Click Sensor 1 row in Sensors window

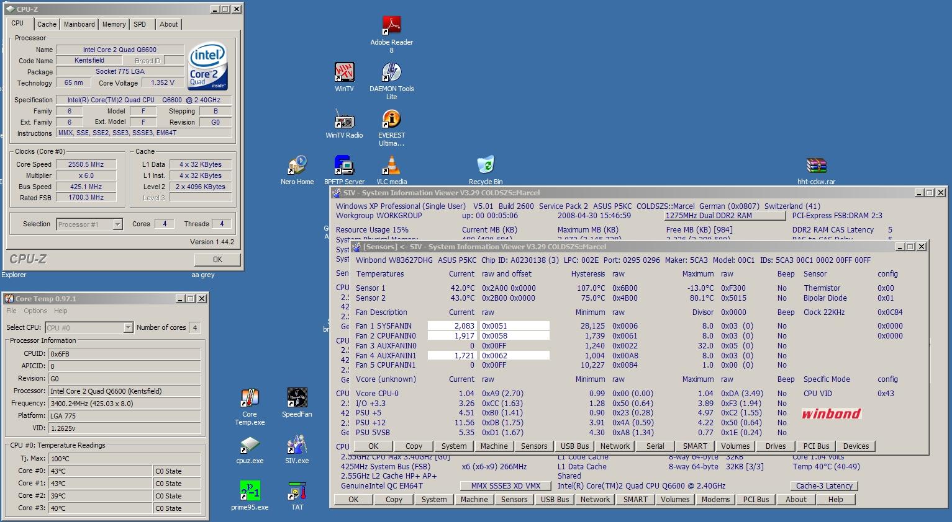[625, 288]
